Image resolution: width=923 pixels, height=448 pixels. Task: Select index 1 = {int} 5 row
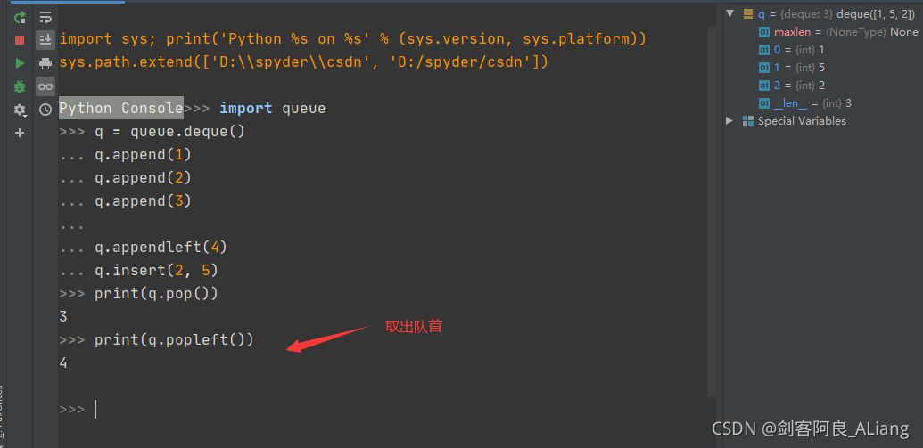(x=798, y=68)
